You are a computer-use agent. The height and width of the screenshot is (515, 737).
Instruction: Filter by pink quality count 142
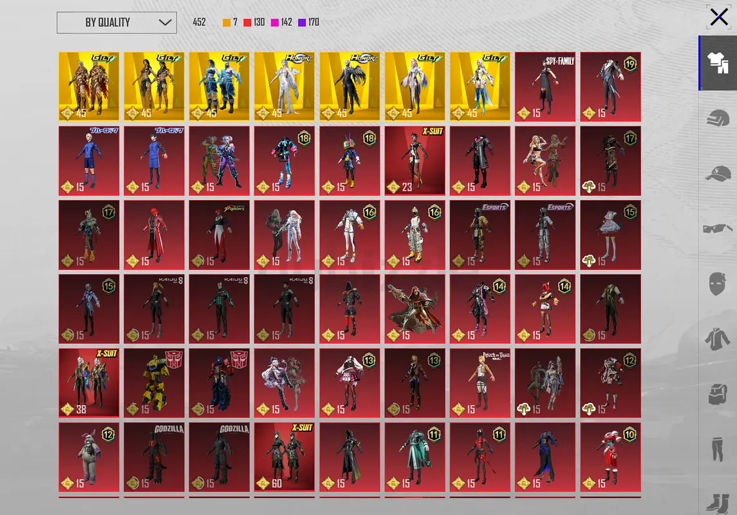(281, 22)
